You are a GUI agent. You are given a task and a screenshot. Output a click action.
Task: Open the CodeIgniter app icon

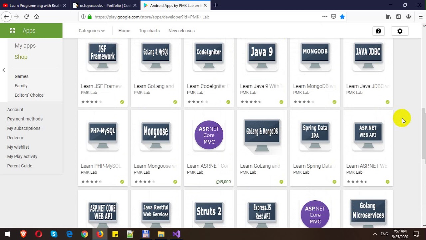coord(209,57)
